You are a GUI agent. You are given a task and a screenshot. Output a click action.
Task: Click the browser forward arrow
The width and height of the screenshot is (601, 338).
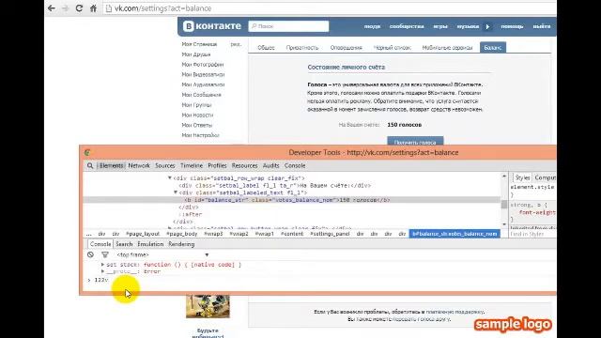point(65,8)
